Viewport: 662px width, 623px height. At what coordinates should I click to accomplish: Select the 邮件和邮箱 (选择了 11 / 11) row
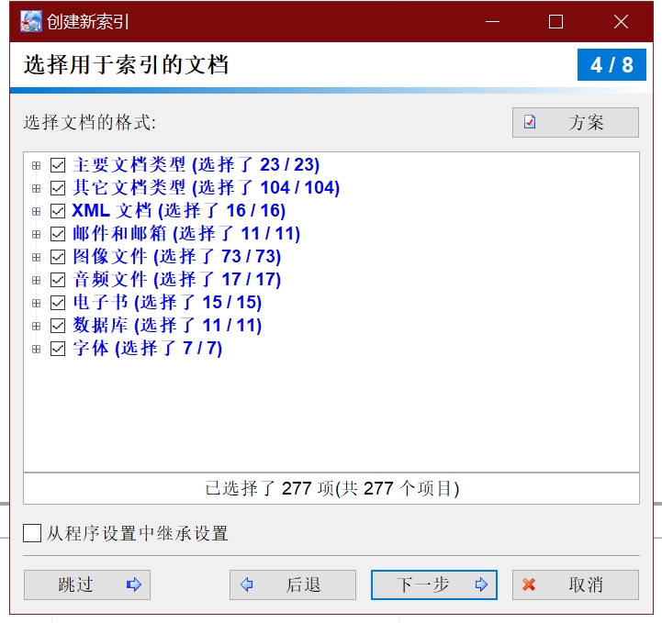186,234
